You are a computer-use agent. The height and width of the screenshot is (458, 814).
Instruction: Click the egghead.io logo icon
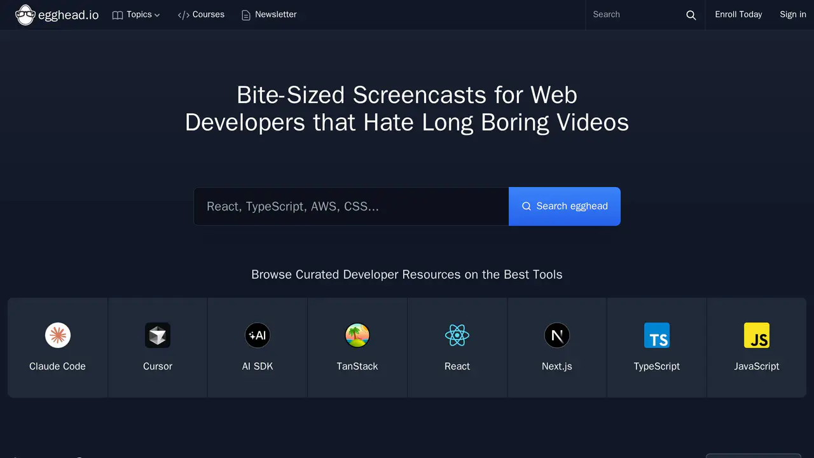click(x=25, y=15)
